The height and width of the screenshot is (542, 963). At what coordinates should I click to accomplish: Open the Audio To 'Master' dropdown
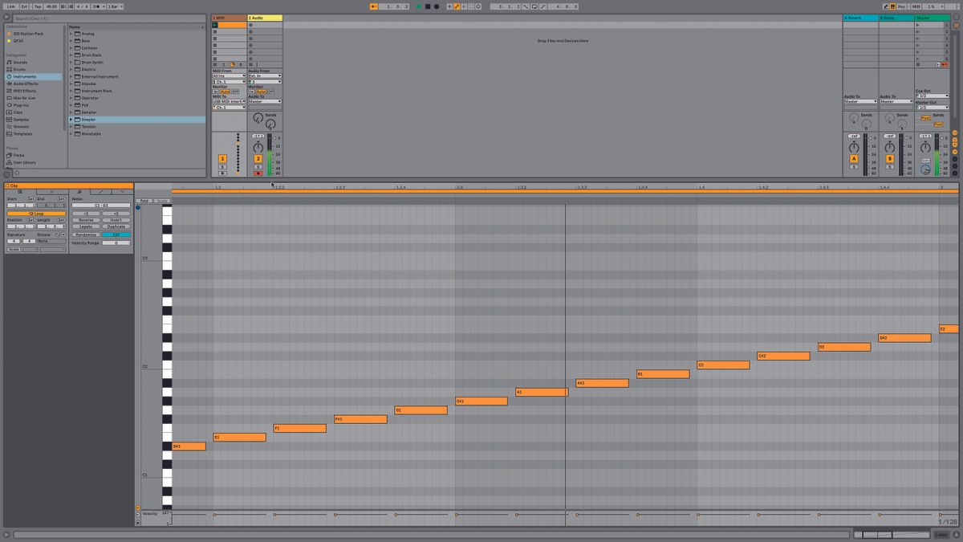click(x=264, y=101)
